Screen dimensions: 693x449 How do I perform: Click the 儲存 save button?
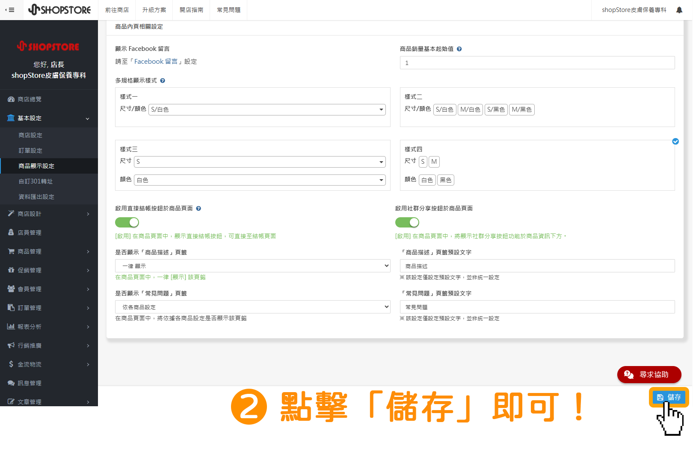point(668,397)
